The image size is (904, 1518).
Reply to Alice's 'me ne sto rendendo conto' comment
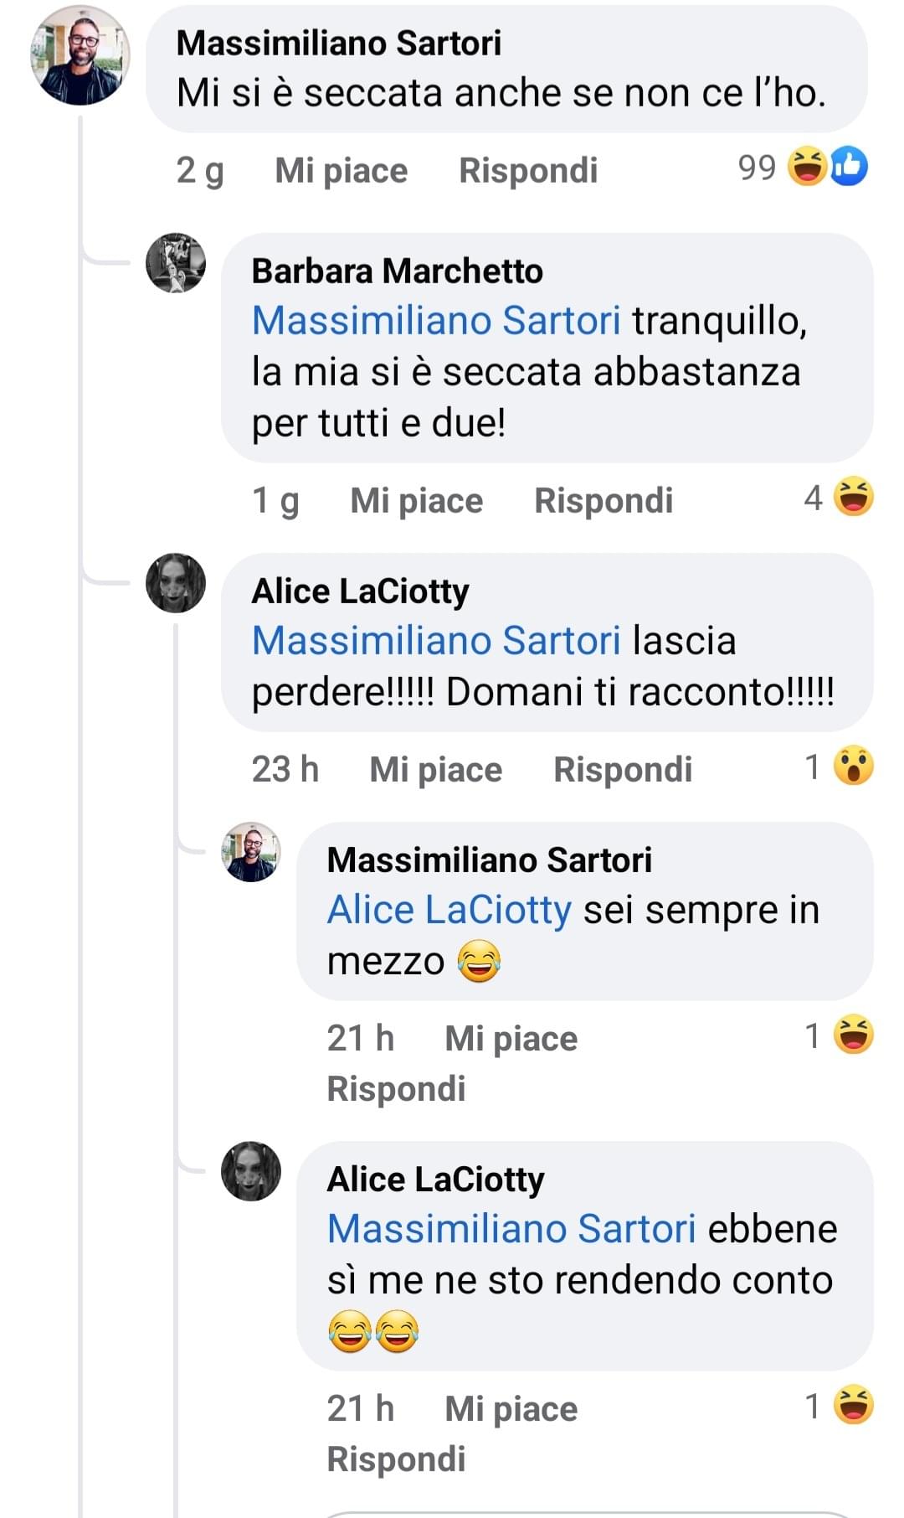(x=396, y=1459)
